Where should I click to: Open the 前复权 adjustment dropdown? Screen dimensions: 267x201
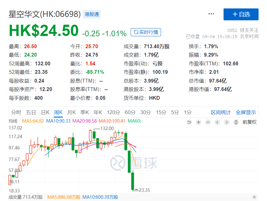coord(249,122)
